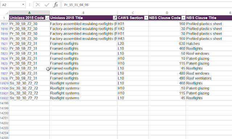Click the Insert Function fx icon

(55, 5)
